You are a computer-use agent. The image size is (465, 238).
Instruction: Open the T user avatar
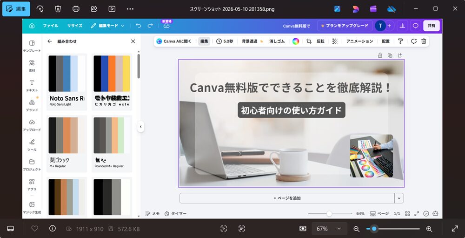coord(380,26)
